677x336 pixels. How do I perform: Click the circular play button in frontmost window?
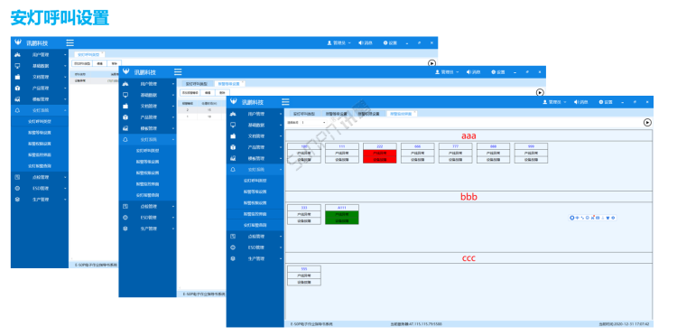(647, 122)
